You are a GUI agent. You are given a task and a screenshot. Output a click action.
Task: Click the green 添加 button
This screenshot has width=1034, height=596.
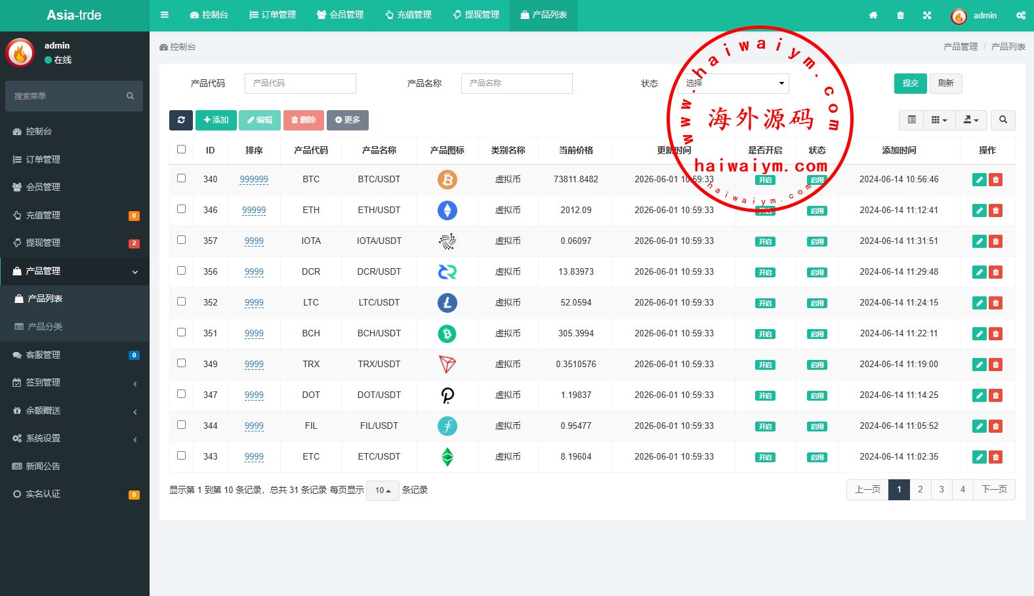(216, 120)
